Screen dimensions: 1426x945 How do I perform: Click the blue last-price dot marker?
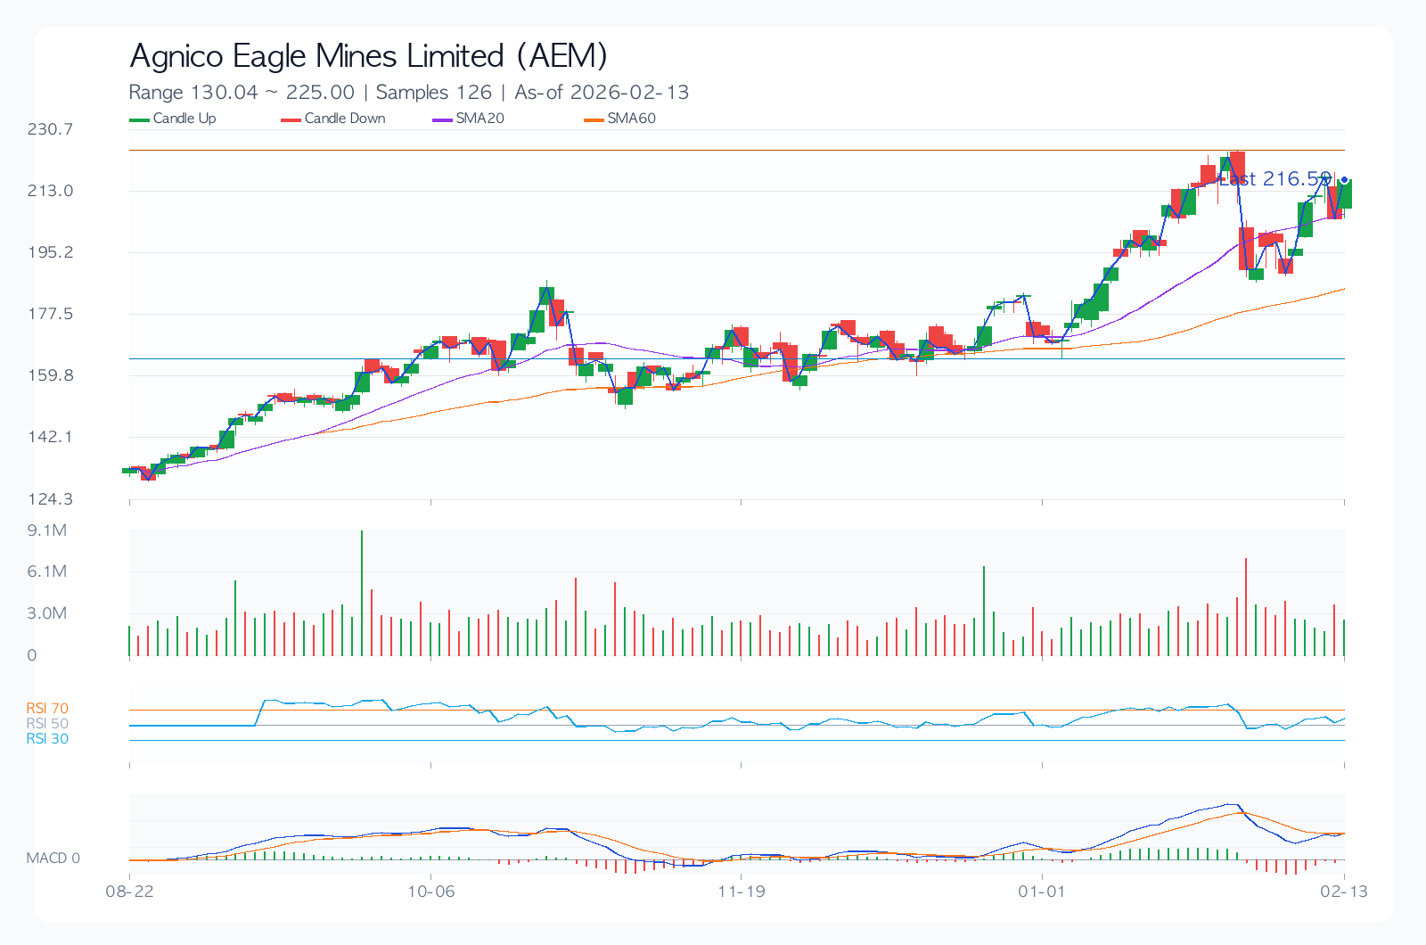tap(1344, 180)
